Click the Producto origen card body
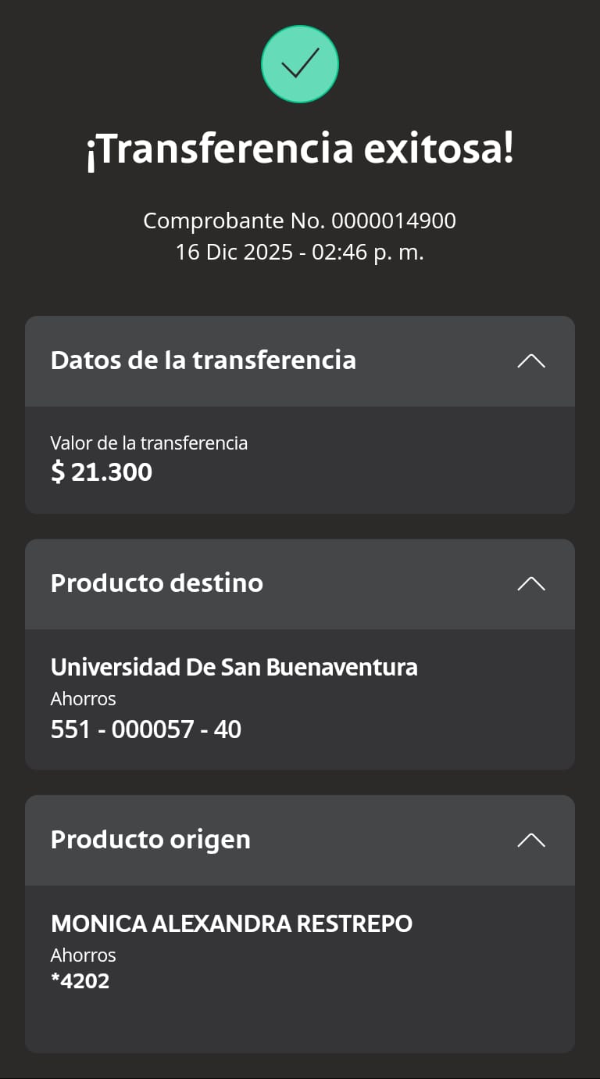Image resolution: width=600 pixels, height=1079 pixels. (300, 970)
